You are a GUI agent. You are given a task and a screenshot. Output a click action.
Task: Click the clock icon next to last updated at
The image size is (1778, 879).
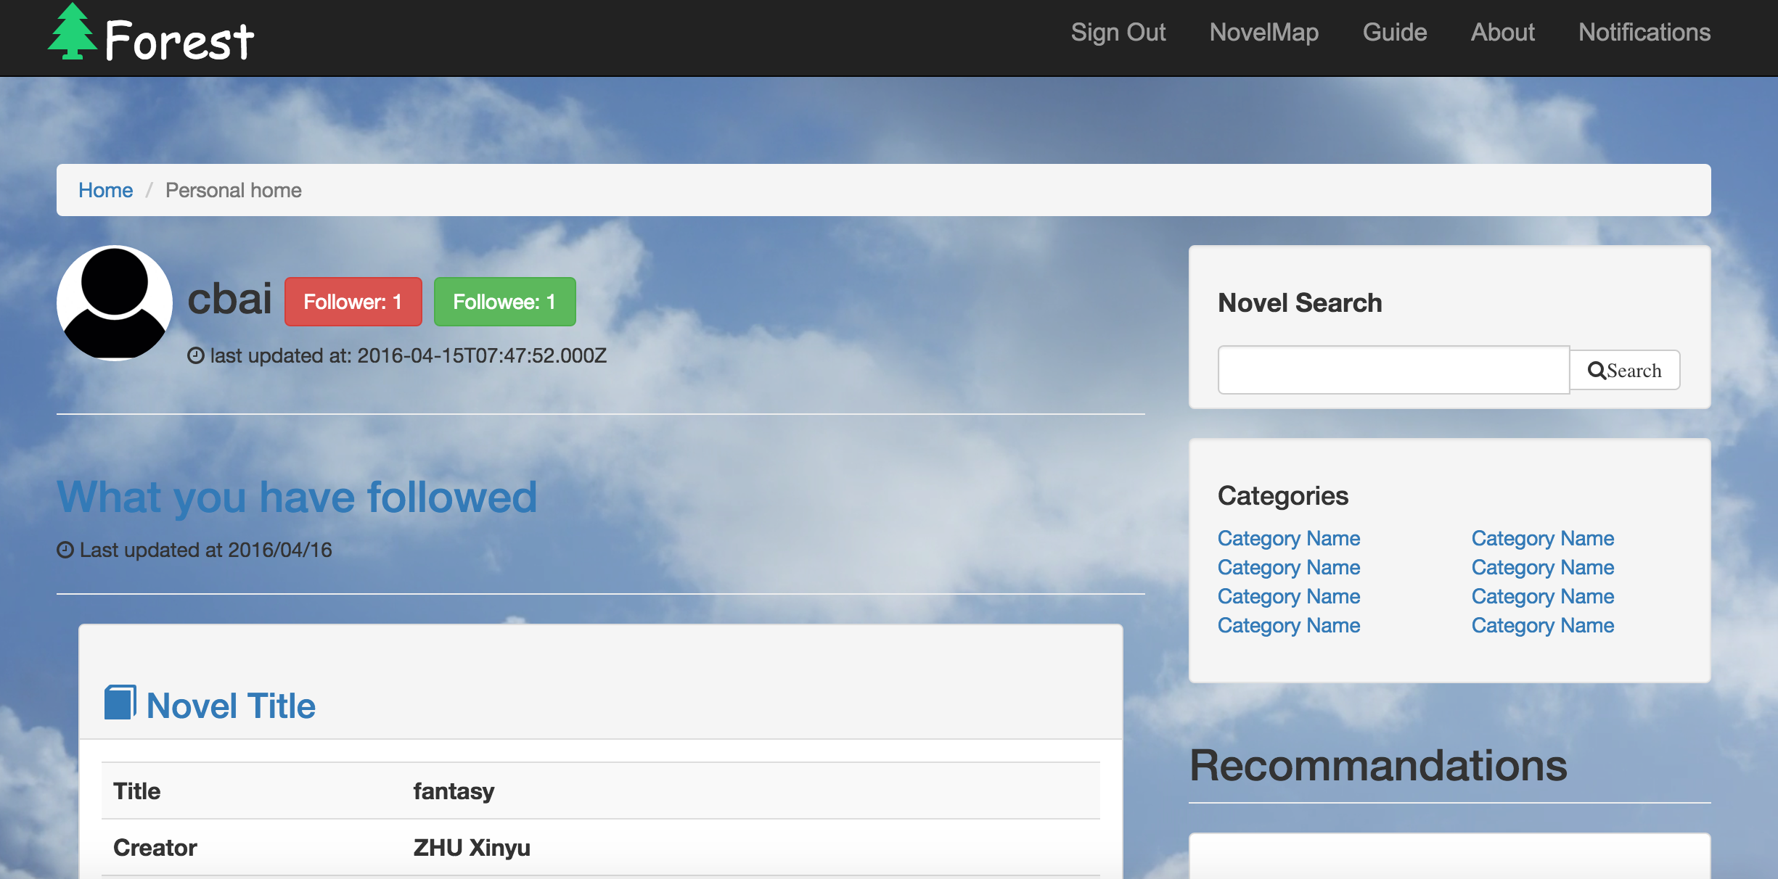[x=196, y=355]
